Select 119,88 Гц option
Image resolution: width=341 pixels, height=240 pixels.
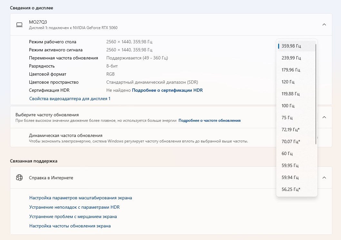coord(297,94)
